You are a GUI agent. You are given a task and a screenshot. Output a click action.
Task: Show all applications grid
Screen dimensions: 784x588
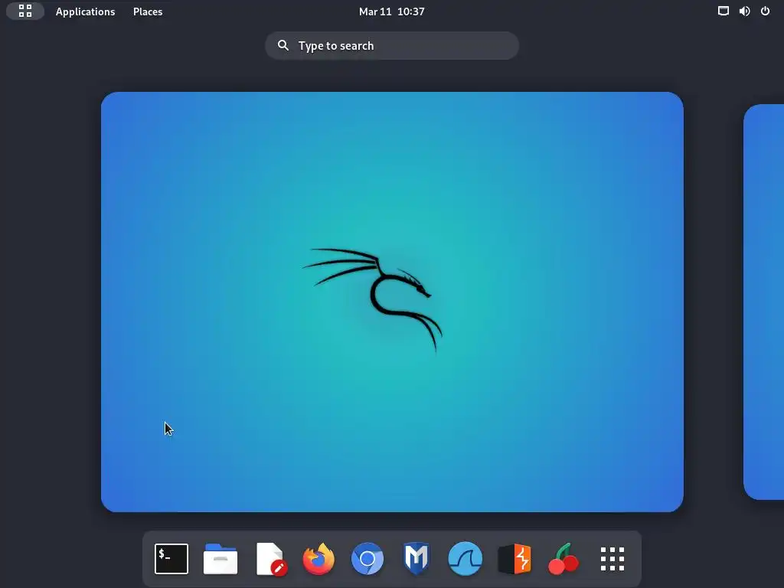click(x=612, y=558)
